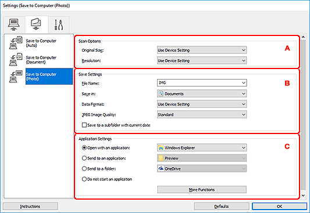This screenshot has width=310, height=213.
Task: Enable Save to a subfolder with current date
Action: (84, 125)
